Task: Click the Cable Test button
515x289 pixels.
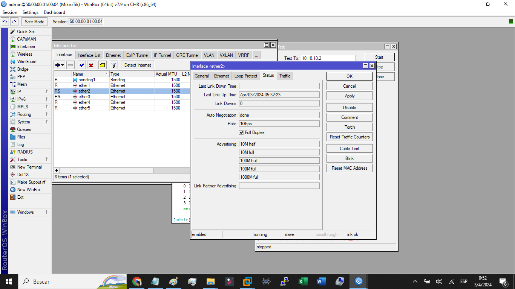Action: click(349, 149)
